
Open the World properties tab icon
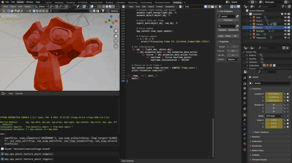[x=245, y=103]
